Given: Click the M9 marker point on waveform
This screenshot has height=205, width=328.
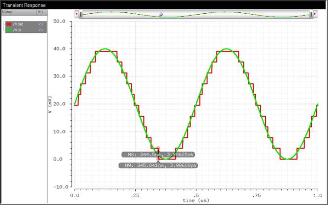Looking at the screenshot, I should (158, 159).
